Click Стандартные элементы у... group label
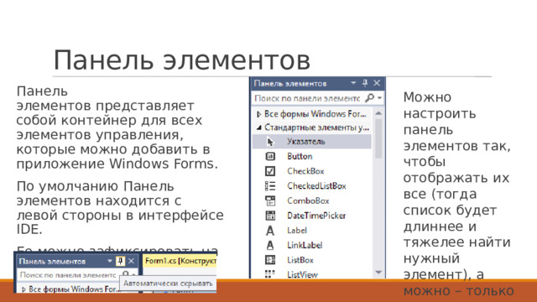Screen dimensions: 537x302 [317, 128]
